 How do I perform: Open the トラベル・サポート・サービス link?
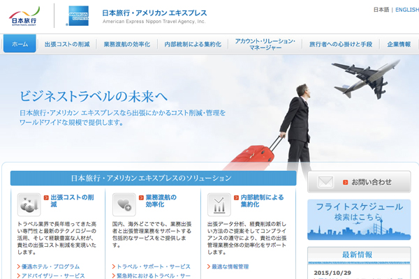[154, 266]
